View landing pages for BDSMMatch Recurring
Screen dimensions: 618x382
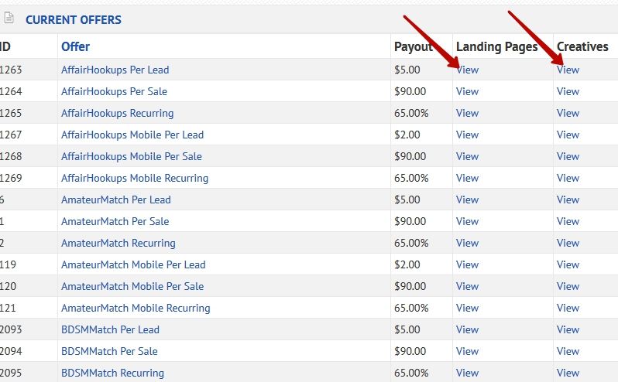click(467, 373)
